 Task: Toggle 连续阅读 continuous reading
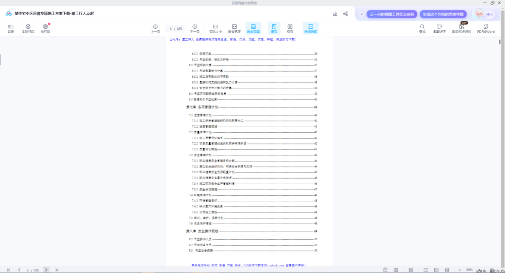[311, 29]
